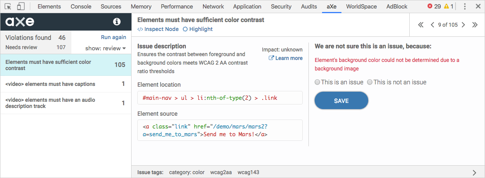Select the color contrast violation item
Viewport: 485px width, 178px height.
point(66,65)
